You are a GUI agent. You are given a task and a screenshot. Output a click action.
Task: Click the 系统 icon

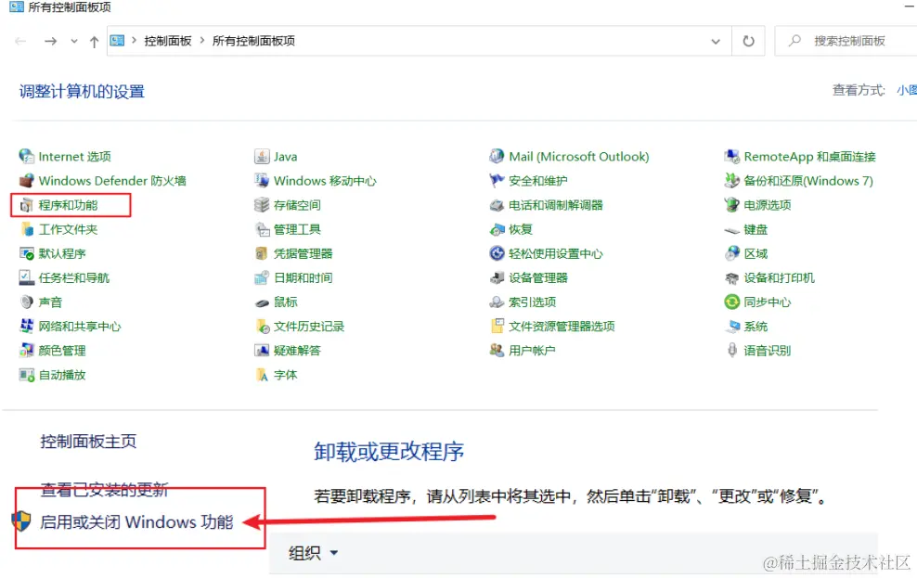click(x=731, y=327)
